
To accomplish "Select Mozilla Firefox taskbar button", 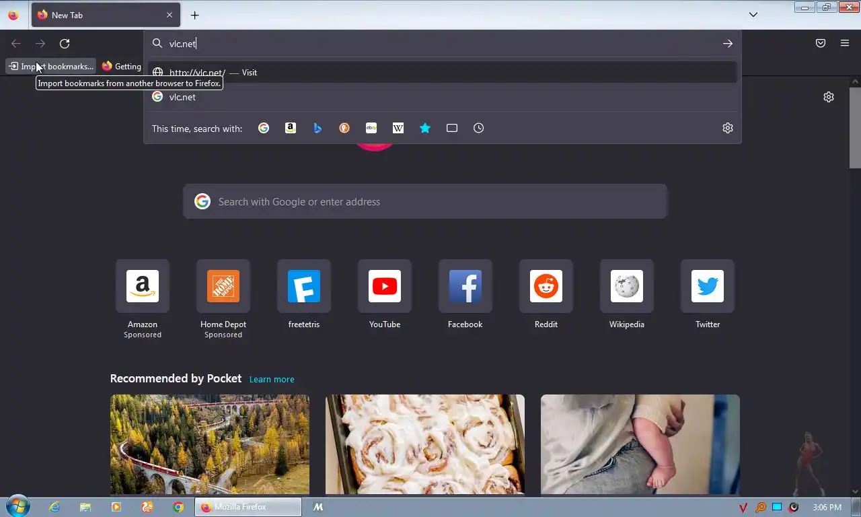I will click(248, 507).
